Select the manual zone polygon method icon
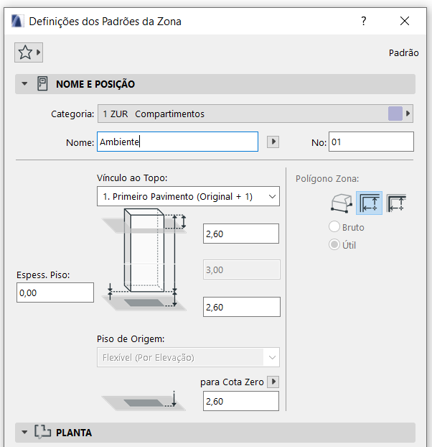Screen dimensions: 432x447 (x=339, y=203)
